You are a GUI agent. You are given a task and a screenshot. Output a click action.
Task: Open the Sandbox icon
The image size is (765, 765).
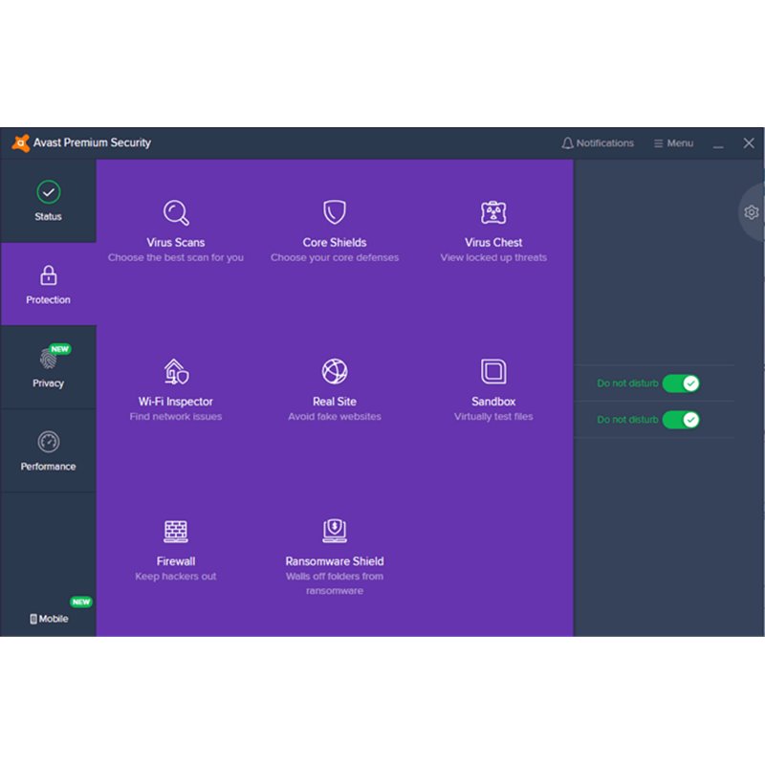[493, 371]
